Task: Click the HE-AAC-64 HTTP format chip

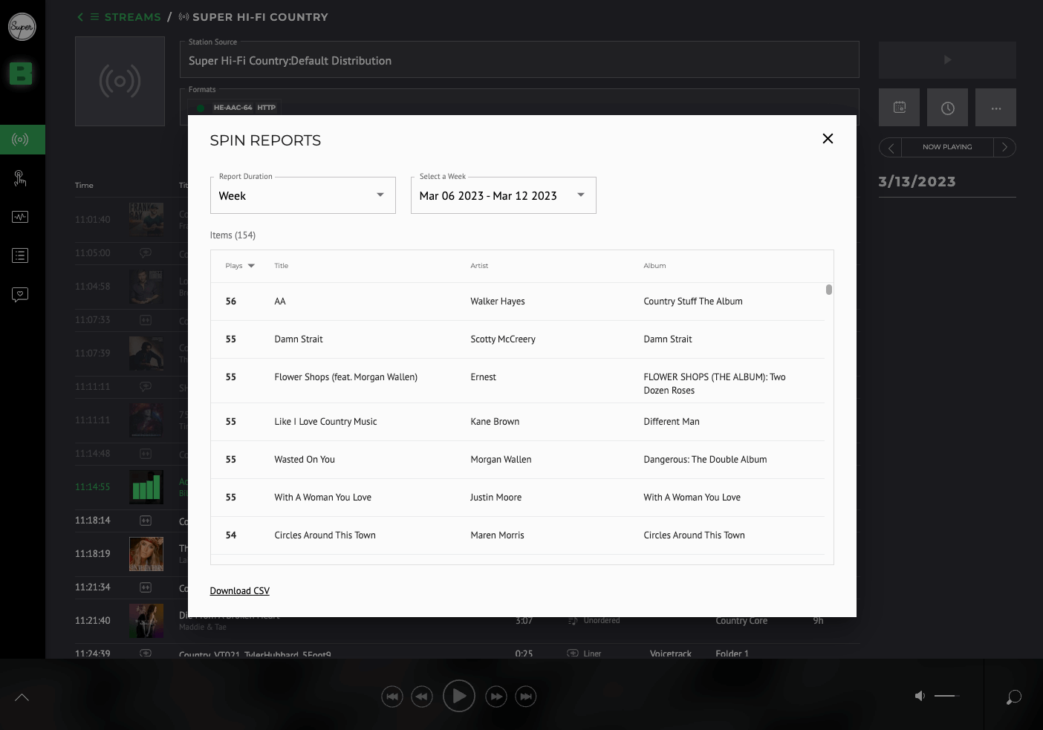Action: (237, 108)
